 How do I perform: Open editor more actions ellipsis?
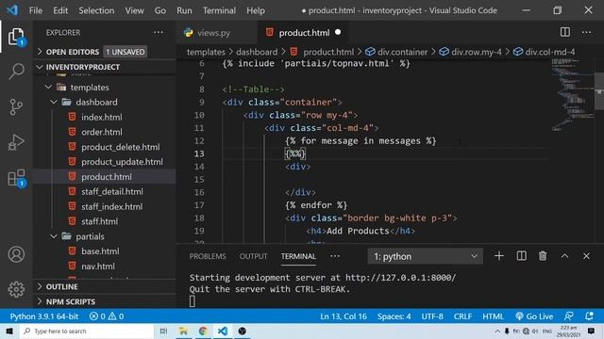pyautogui.click(x=586, y=32)
